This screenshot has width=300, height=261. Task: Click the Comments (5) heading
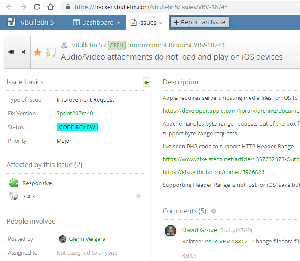184,211
